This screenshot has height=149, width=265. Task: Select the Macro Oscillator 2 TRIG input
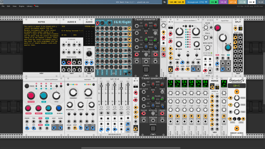[x=177, y=69]
